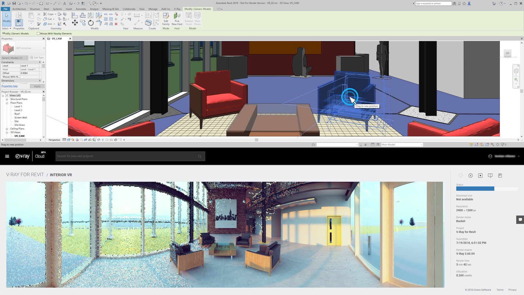Screen dimensions: 524x295
Task: Tick the Moves With N... property checkbox
Action: pyautogui.click(x=22, y=77)
